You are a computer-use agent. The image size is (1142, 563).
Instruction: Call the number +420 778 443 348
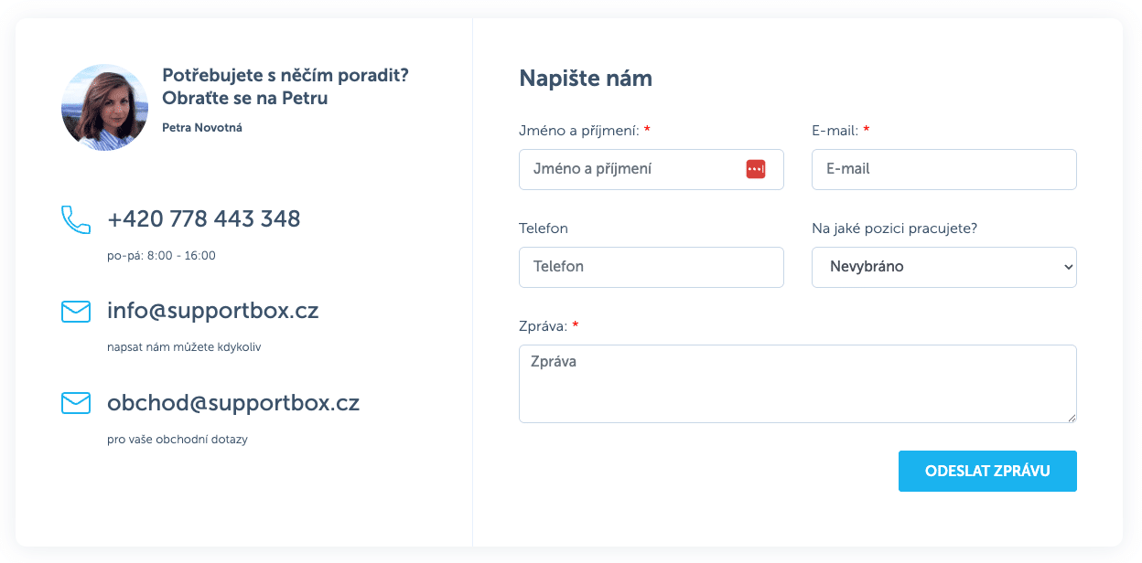[203, 219]
